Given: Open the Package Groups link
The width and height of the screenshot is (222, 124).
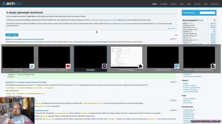Looking at the screenshot, I should click(189, 118).
